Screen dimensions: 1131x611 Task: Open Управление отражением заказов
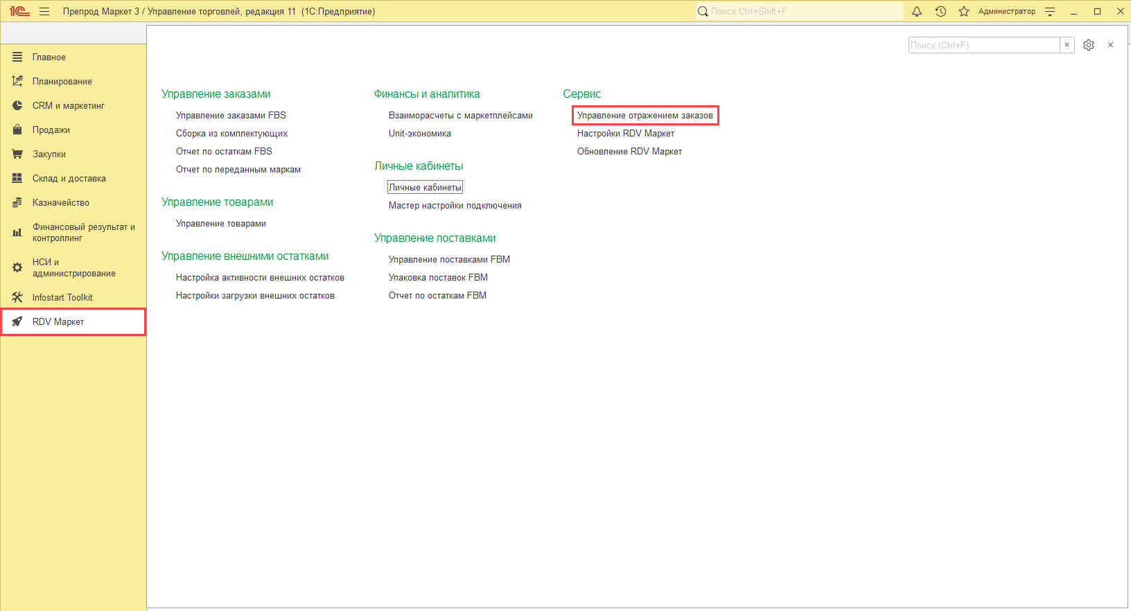point(645,115)
